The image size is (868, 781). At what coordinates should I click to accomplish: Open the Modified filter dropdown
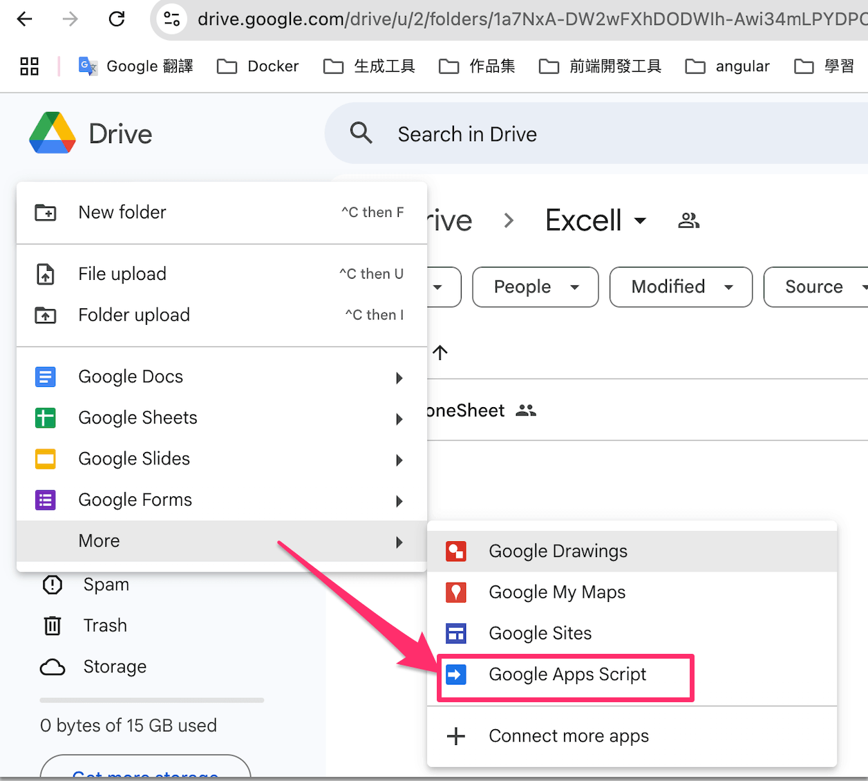pyautogui.click(x=680, y=287)
